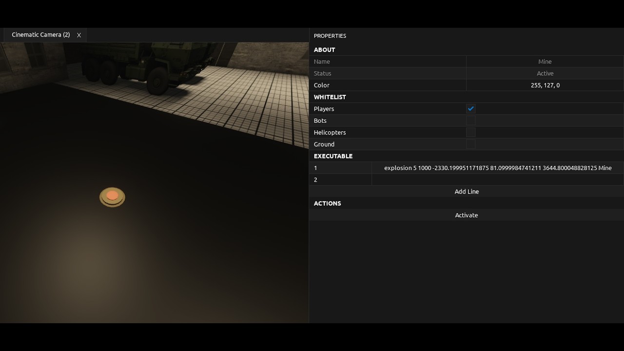Uncheck the Players whitelist checkbox
This screenshot has height=351, width=624.
pyautogui.click(x=470, y=109)
